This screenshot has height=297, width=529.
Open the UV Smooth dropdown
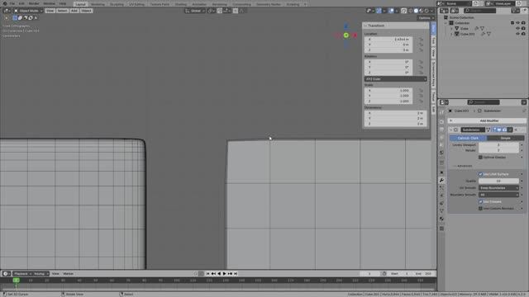click(498, 188)
